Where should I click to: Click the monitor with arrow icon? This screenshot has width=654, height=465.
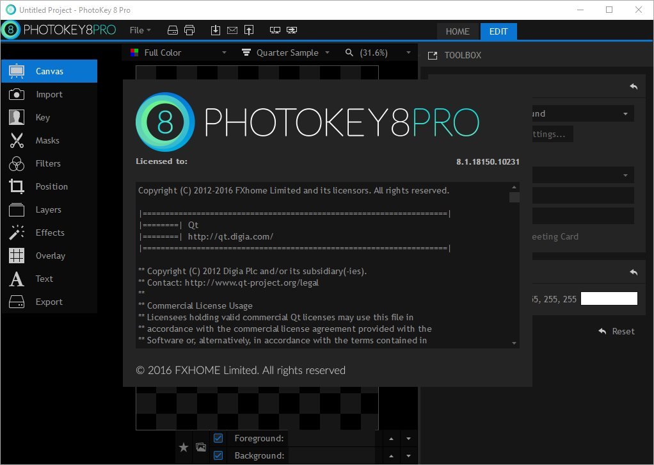pyautogui.click(x=292, y=30)
